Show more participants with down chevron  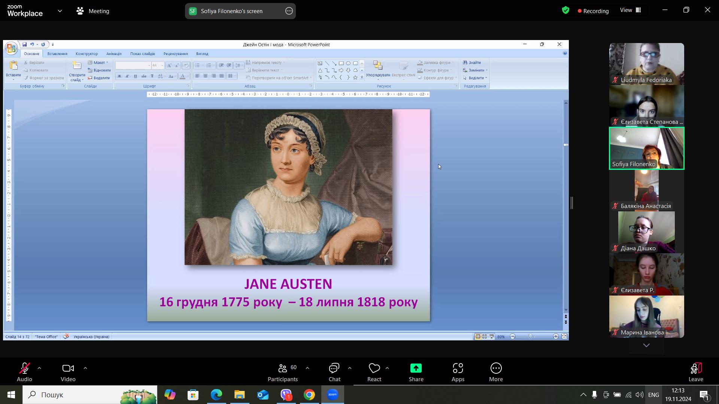pyautogui.click(x=646, y=345)
